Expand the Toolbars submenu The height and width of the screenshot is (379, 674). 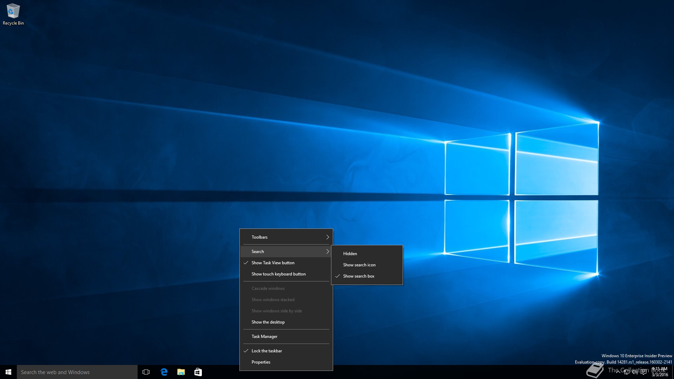pyautogui.click(x=286, y=237)
